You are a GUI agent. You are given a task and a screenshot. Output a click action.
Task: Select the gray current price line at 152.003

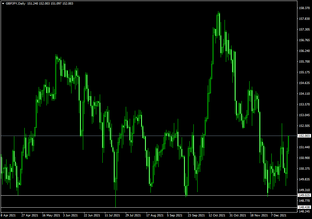coord(149,136)
